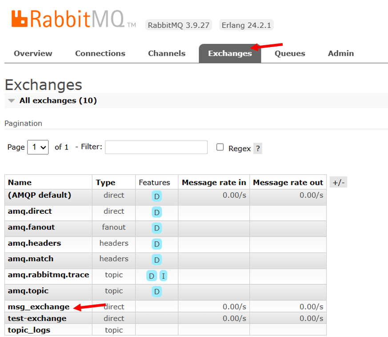The height and width of the screenshot is (337, 388).
Task: Click the Exchanges page heading
Action: coord(44,85)
